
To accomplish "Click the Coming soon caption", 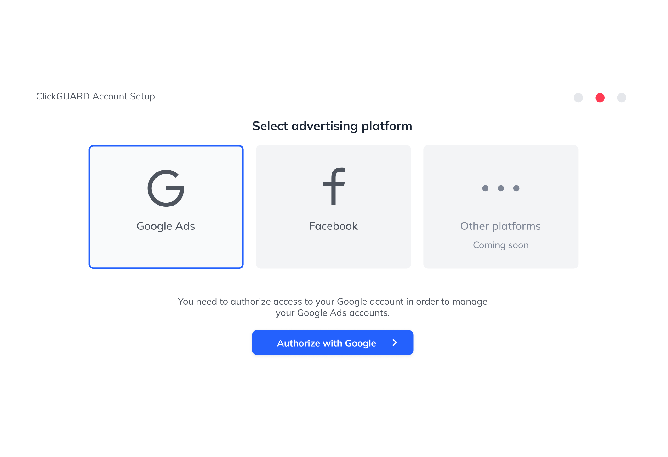I will 501,245.
